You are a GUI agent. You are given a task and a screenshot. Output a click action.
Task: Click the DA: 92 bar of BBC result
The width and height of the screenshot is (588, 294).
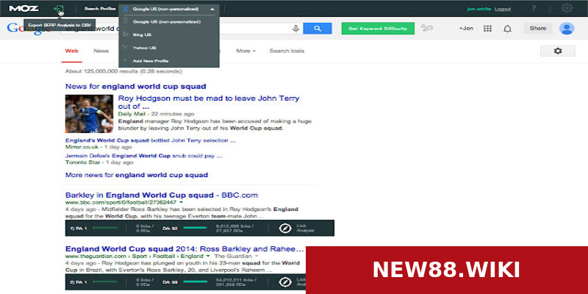[195, 228]
